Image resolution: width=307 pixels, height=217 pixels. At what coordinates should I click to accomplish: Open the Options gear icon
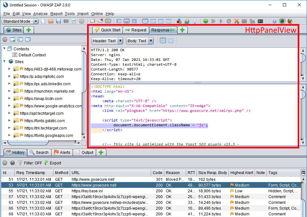82,21
